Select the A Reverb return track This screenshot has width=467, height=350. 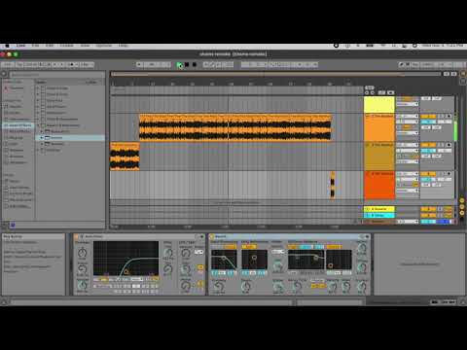click(378, 209)
